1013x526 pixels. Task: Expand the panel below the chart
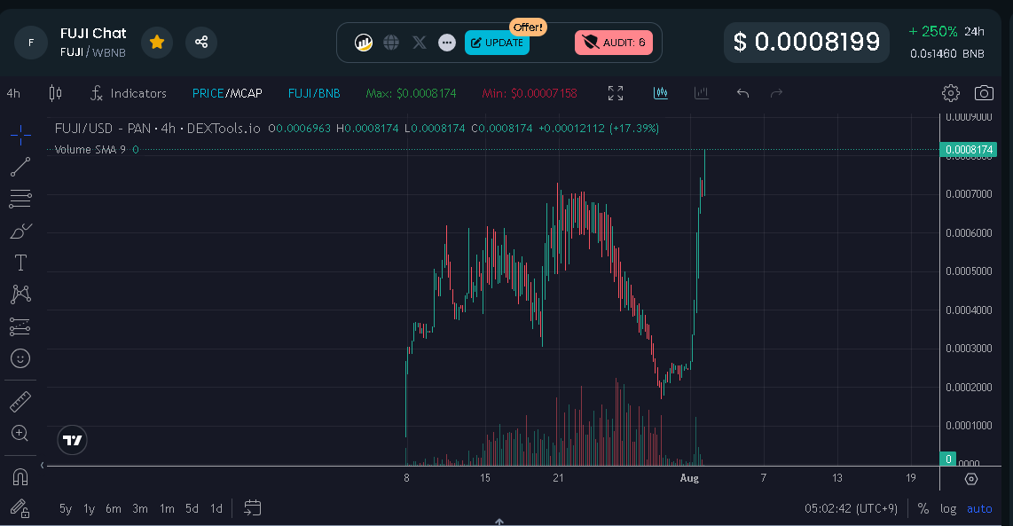pyautogui.click(x=499, y=522)
